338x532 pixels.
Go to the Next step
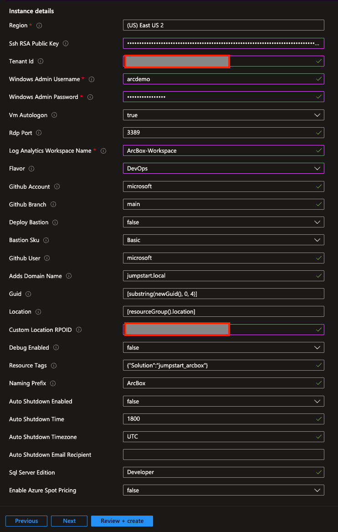pos(69,521)
